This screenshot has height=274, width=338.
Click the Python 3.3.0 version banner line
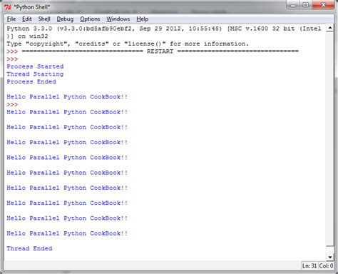(164, 29)
